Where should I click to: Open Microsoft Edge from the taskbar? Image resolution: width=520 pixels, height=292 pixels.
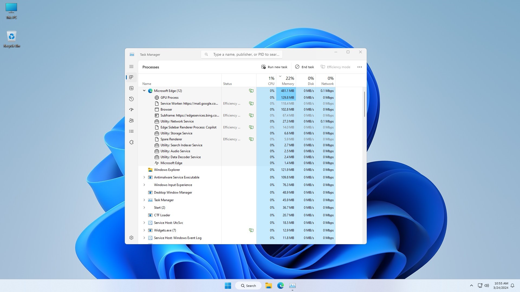coord(281,285)
